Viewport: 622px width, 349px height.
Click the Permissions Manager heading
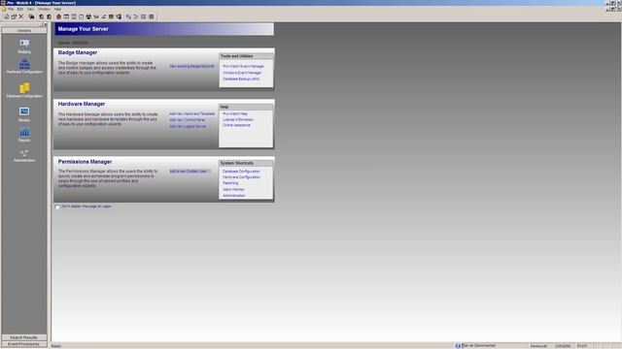pos(85,162)
